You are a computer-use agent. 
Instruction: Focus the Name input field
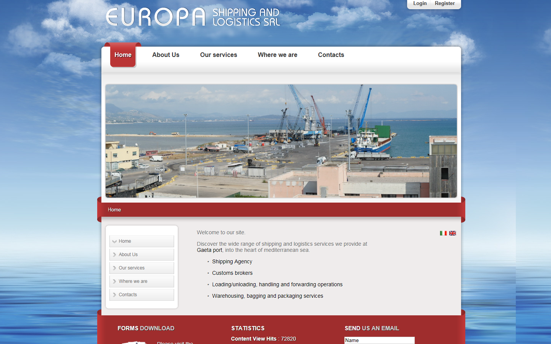379,340
